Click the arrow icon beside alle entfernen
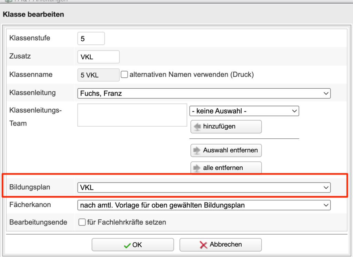The width and height of the screenshot is (353, 257). [198, 168]
